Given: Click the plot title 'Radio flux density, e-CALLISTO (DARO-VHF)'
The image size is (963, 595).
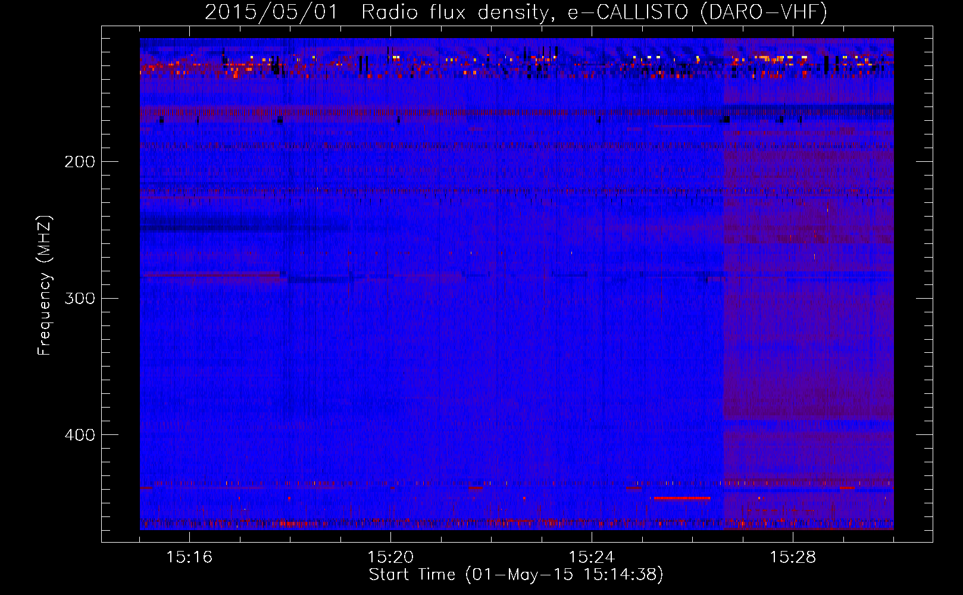Looking at the screenshot, I should click(594, 12).
